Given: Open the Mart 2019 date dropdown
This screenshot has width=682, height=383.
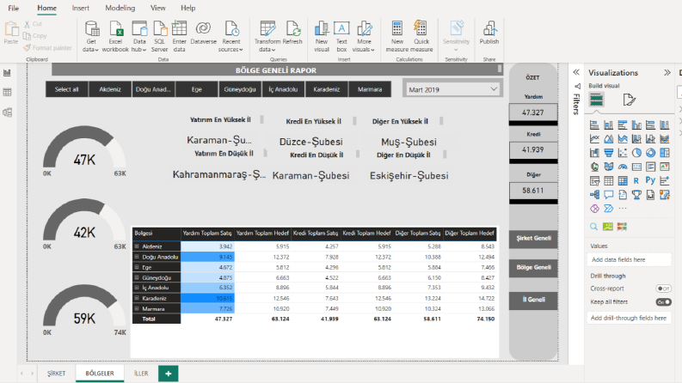Looking at the screenshot, I should click(452, 89).
